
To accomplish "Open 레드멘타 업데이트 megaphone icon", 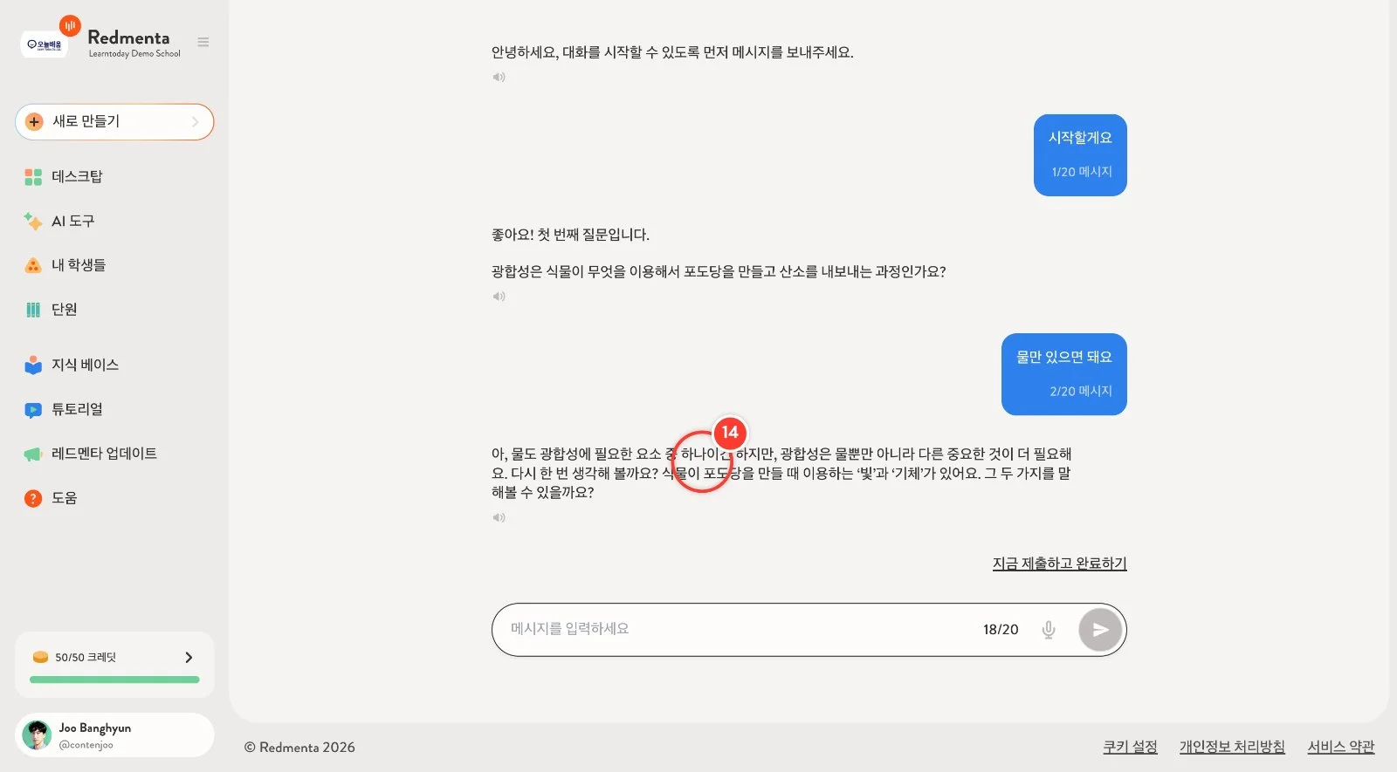I will 33,454.
